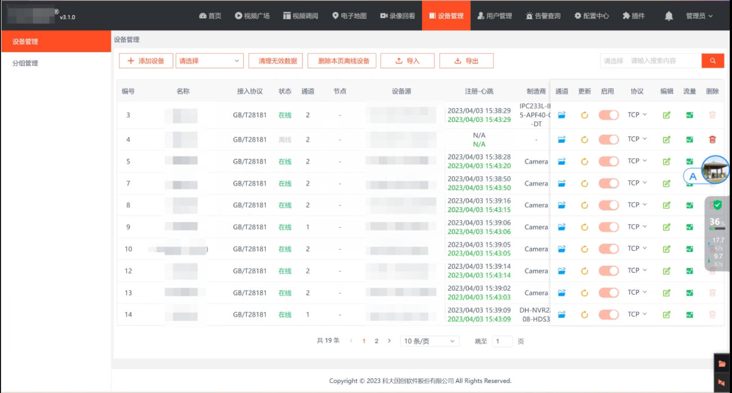Edit device number 14 via pencil icon
The width and height of the screenshot is (732, 393).
coord(666,315)
